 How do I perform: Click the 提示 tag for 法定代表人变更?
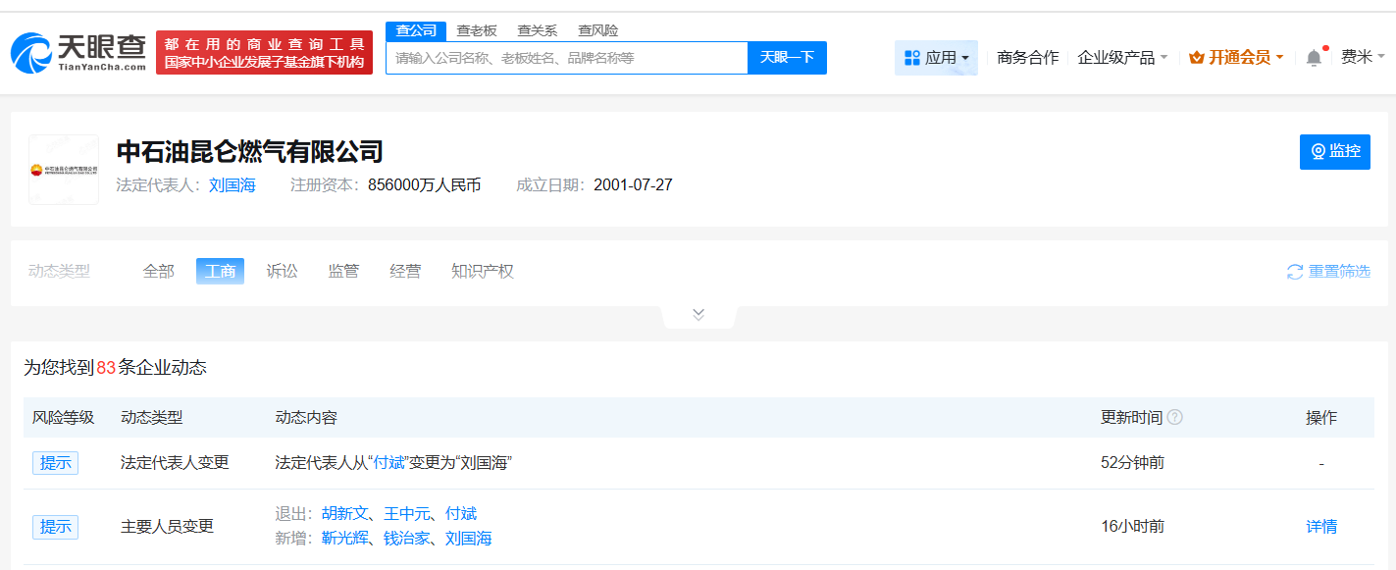click(x=56, y=463)
